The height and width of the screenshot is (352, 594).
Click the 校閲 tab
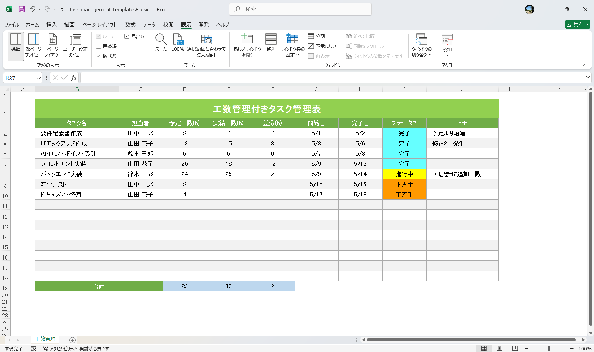168,24
